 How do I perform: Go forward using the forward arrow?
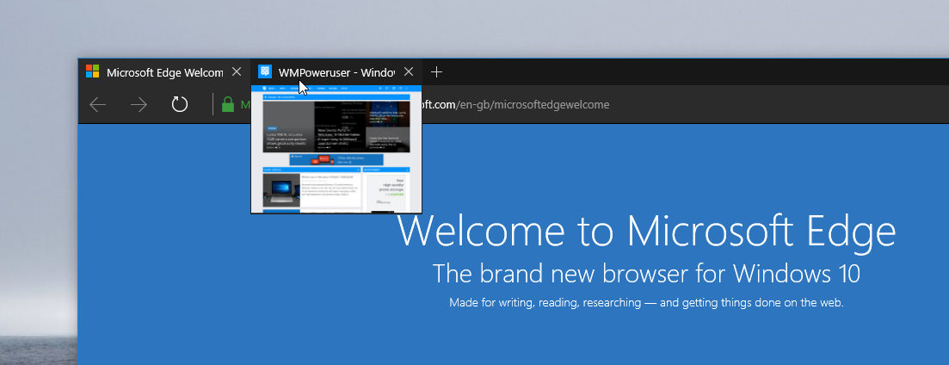[x=139, y=105]
